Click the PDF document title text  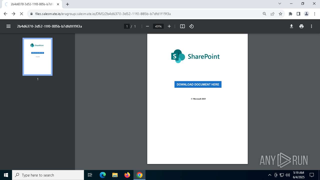click(x=49, y=26)
